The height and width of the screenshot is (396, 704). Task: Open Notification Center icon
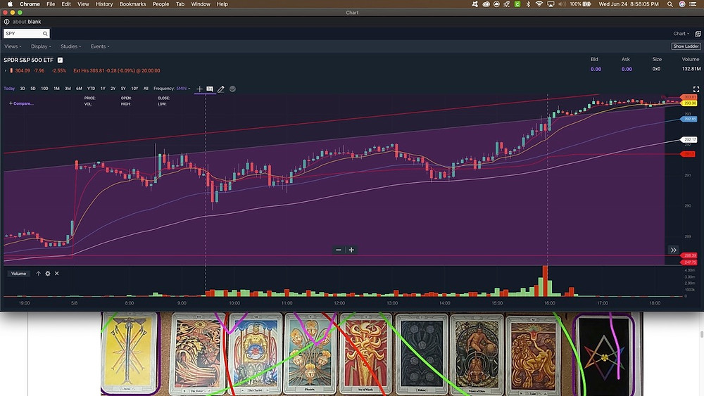[x=693, y=4]
